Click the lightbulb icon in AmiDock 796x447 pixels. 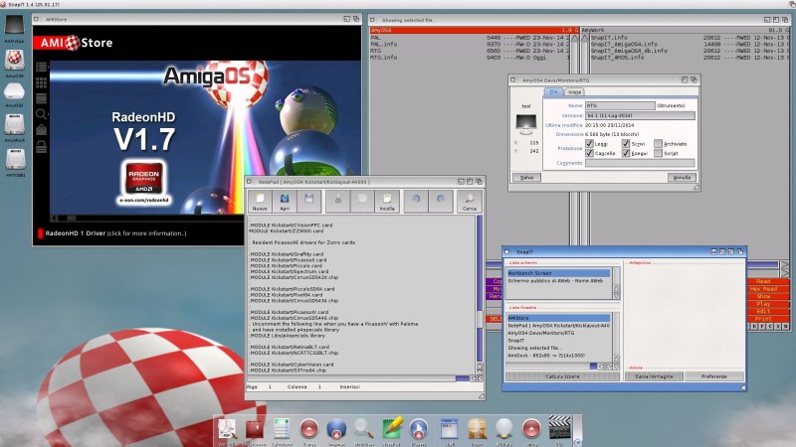coord(504,430)
